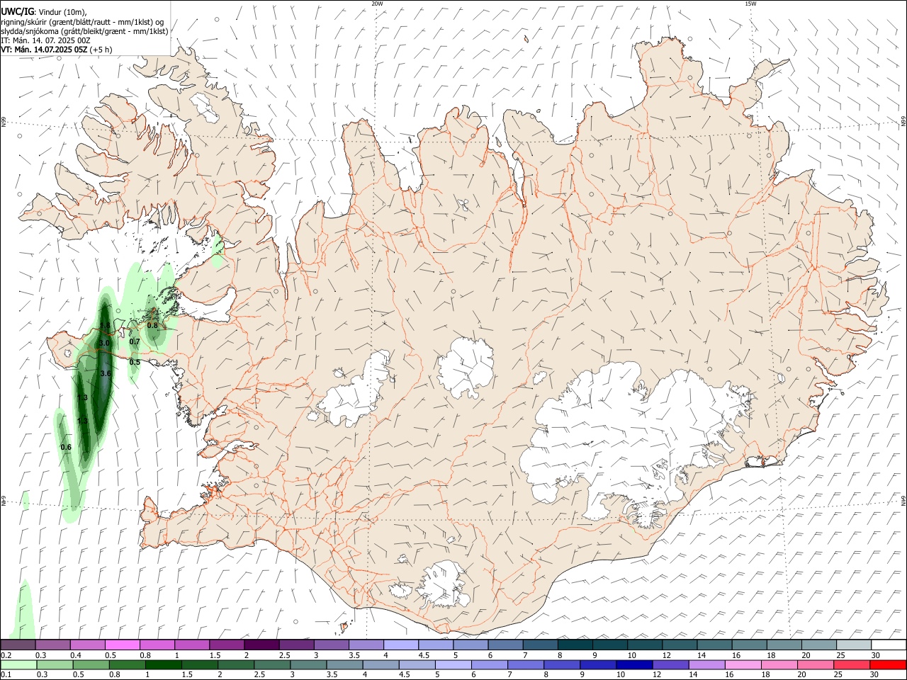Pick lower legend blue swatch 7 to 8
This screenshot has height=680, width=907.
525,664
